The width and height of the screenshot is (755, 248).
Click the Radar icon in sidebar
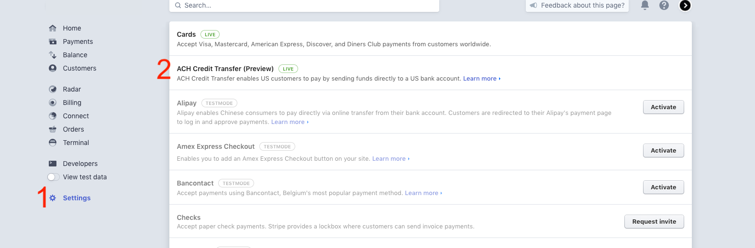click(53, 89)
